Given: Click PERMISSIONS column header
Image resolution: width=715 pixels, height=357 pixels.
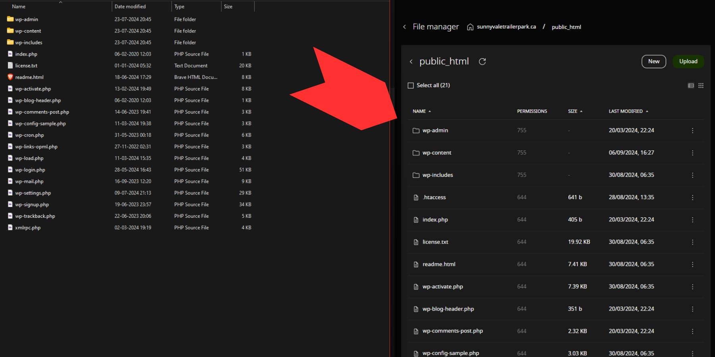Looking at the screenshot, I should (532, 111).
